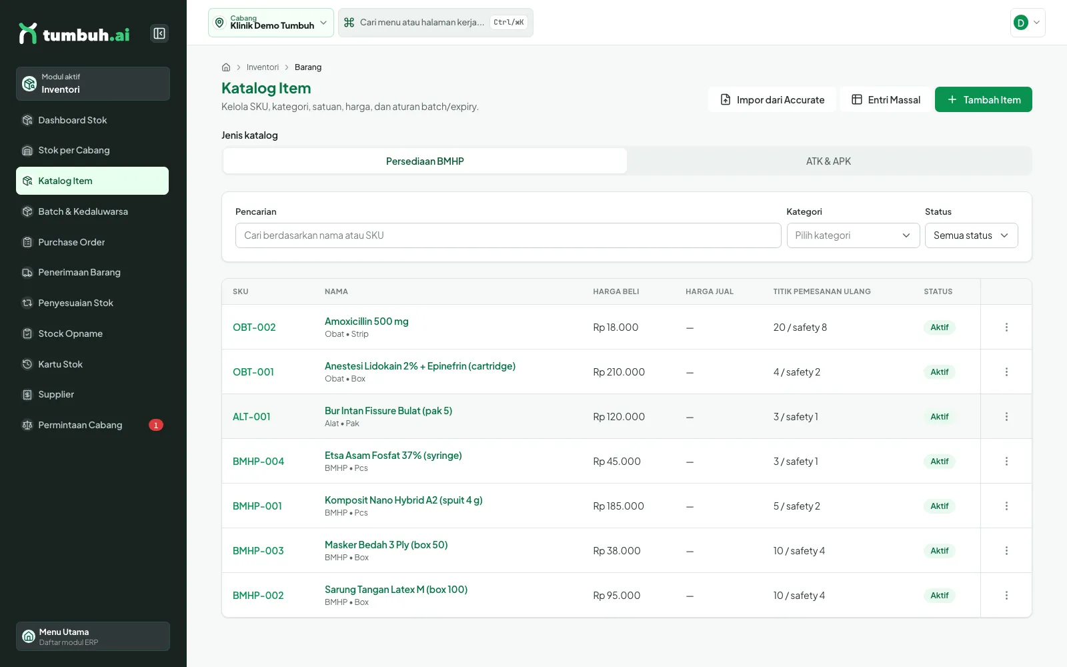Image resolution: width=1067 pixels, height=667 pixels.
Task: Click the BMHP-002 SKU link
Action: [x=258, y=596]
